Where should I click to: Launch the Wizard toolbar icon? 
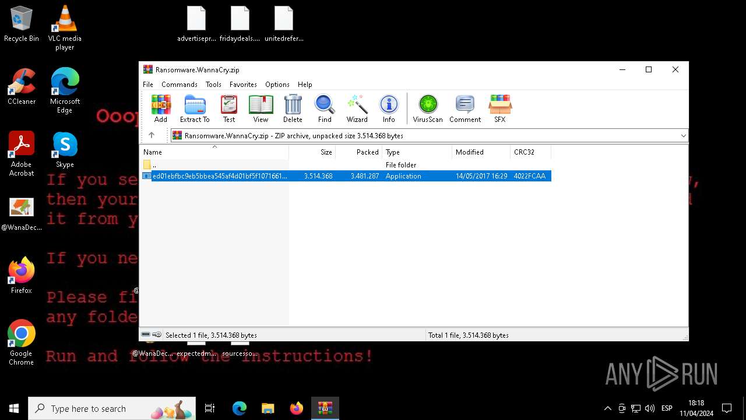pyautogui.click(x=357, y=109)
